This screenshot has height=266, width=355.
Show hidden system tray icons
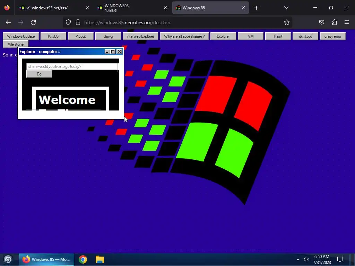click(x=298, y=259)
